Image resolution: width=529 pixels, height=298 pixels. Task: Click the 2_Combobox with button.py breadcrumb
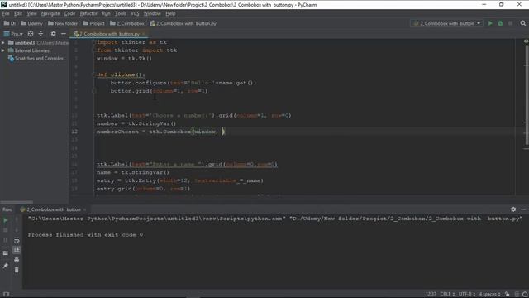[183, 23]
